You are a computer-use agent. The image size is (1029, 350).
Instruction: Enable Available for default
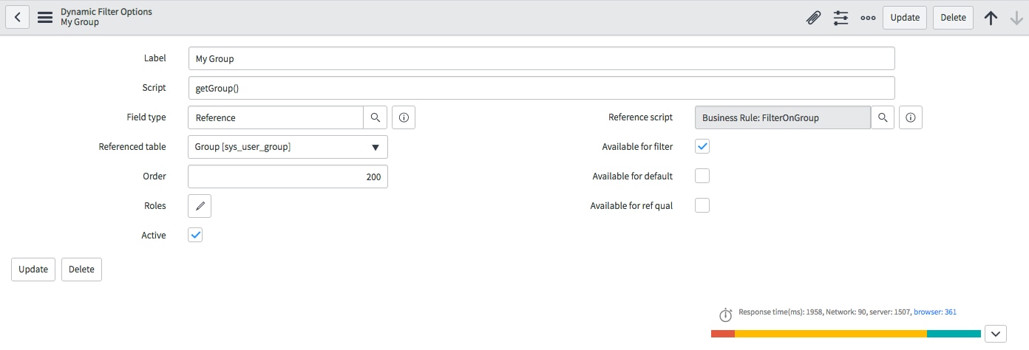(702, 176)
